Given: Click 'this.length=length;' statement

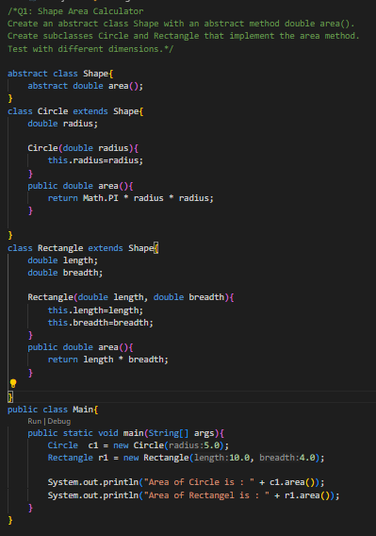Looking at the screenshot, I should coord(95,310).
